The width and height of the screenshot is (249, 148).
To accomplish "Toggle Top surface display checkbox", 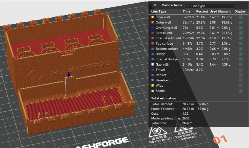I will pos(240,43).
